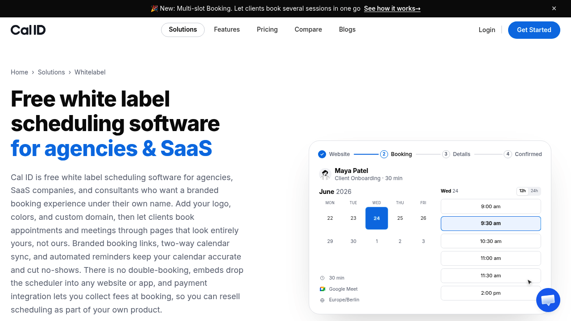Click the MON weekday header
Screen dimensions: 571x321
[x=330, y=203]
